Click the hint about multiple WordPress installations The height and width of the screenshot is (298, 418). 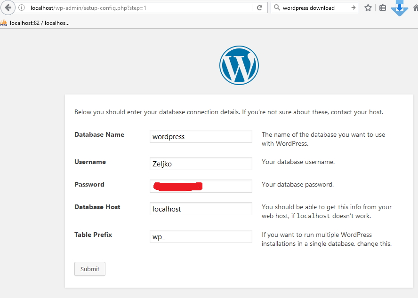pyautogui.click(x=327, y=239)
